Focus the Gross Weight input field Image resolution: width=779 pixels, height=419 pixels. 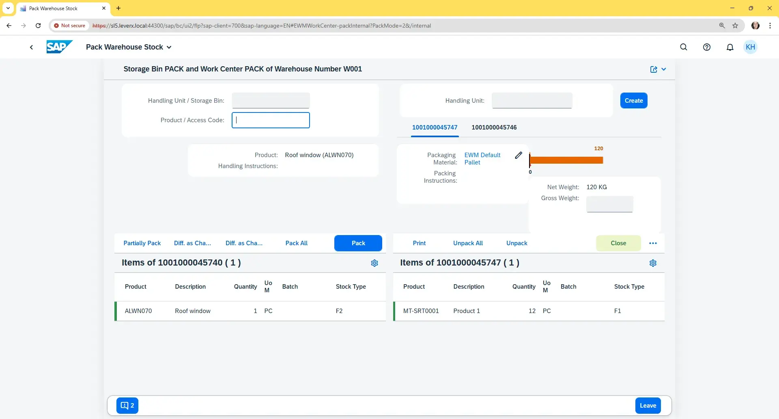pos(609,204)
